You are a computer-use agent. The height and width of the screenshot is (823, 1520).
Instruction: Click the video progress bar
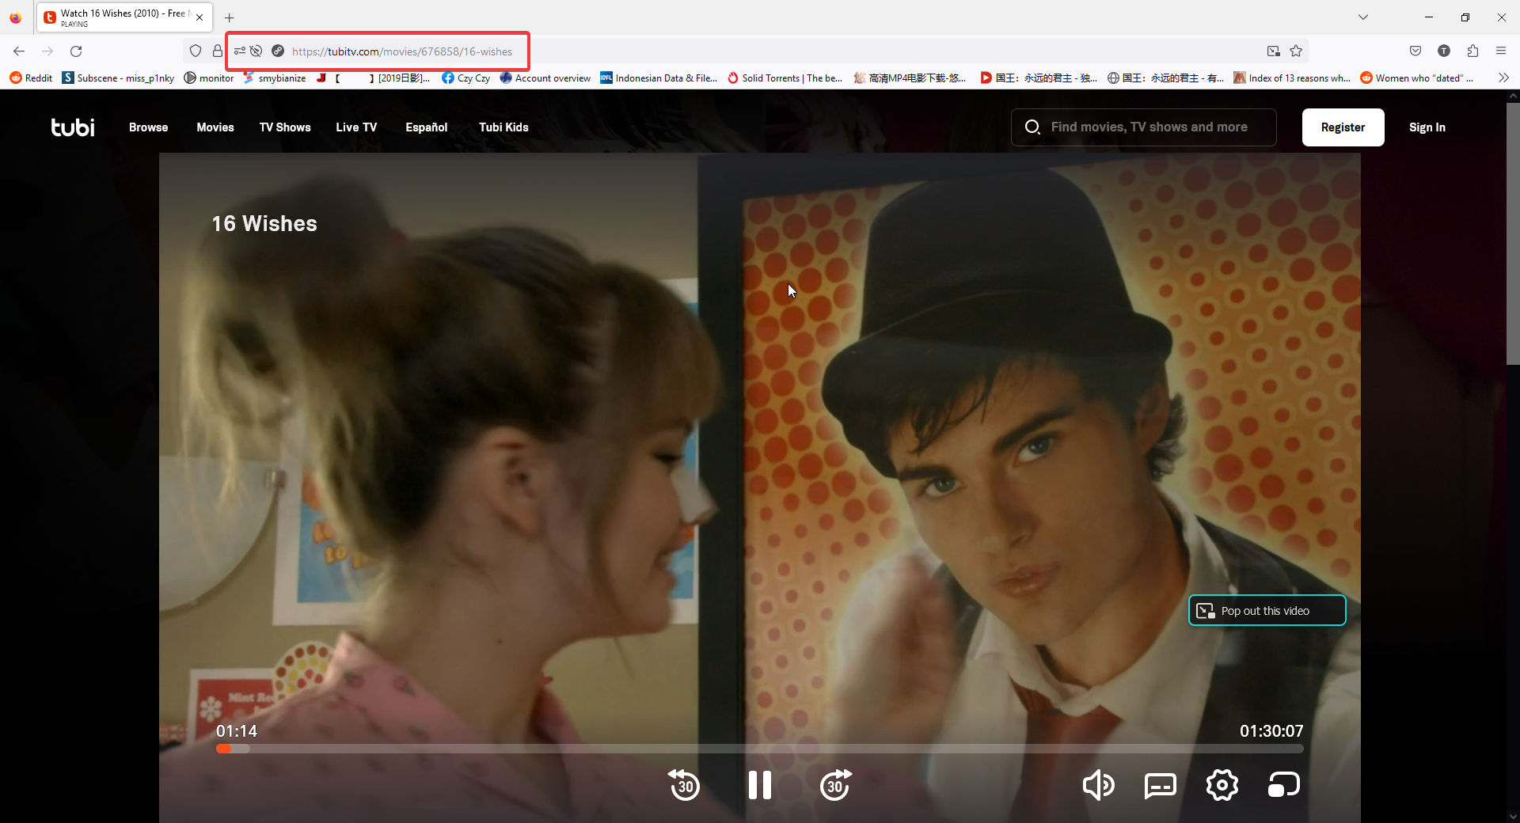coord(759,749)
